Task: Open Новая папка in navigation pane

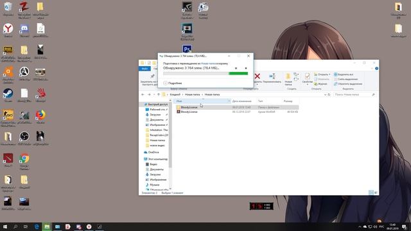Action: 155,141
